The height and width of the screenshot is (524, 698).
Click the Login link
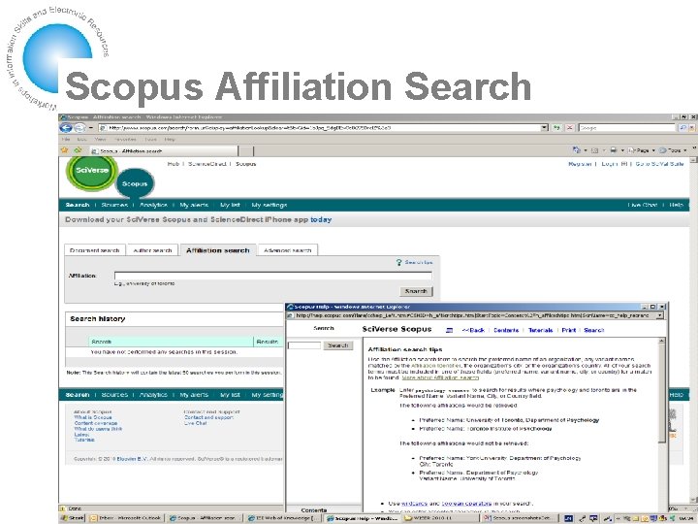coord(610,164)
